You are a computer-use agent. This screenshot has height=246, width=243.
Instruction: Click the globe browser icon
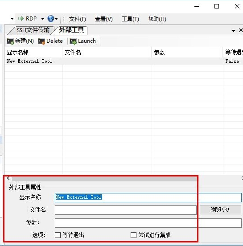pos(51,19)
